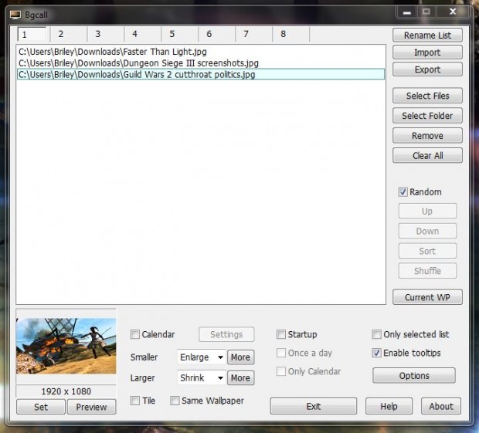Uncheck the Random checkbox
The image size is (479, 433).
403,192
